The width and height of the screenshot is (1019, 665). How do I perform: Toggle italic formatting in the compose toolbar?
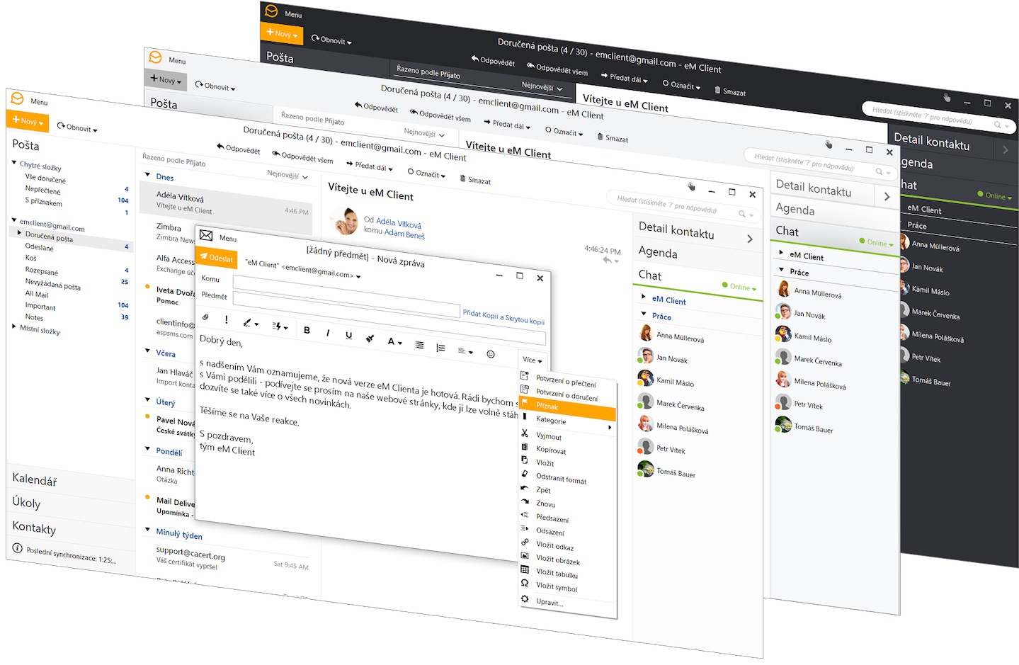tap(328, 333)
